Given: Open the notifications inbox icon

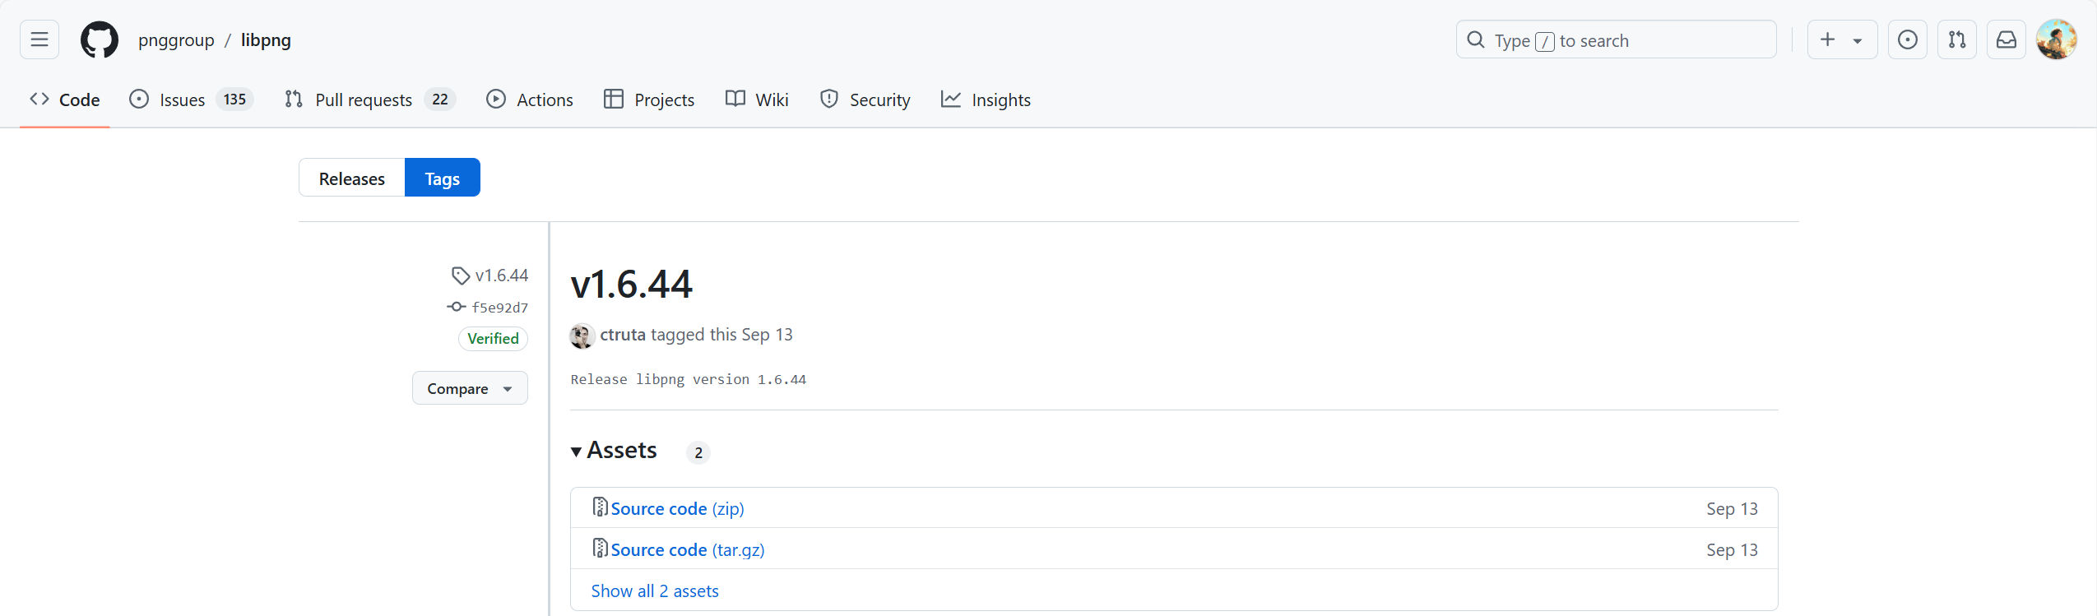Looking at the screenshot, I should (2007, 39).
